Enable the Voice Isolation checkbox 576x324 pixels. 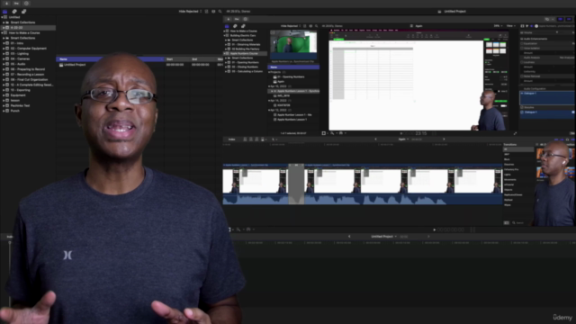pyautogui.click(x=522, y=48)
